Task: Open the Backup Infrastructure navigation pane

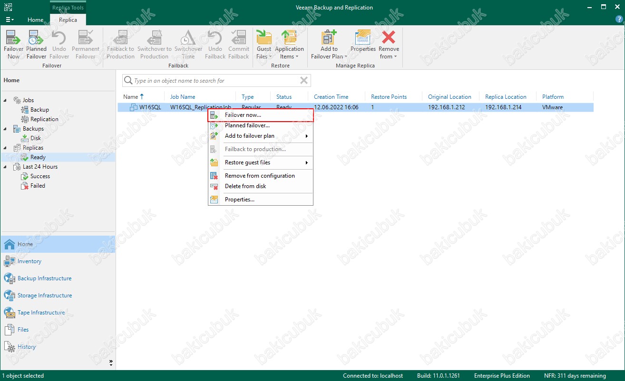Action: [58, 278]
